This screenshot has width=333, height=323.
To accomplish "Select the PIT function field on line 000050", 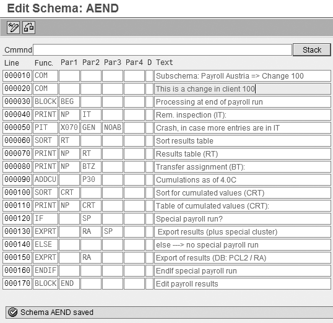I will click(x=45, y=127).
